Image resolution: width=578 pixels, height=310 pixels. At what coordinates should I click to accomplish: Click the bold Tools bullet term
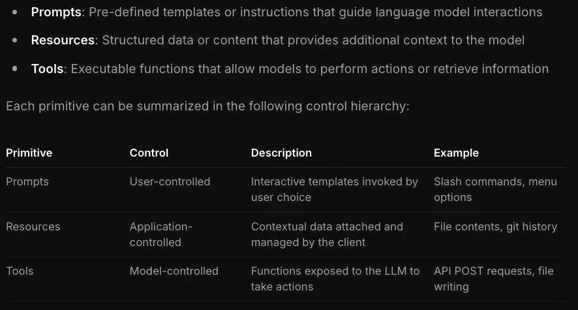coord(47,69)
